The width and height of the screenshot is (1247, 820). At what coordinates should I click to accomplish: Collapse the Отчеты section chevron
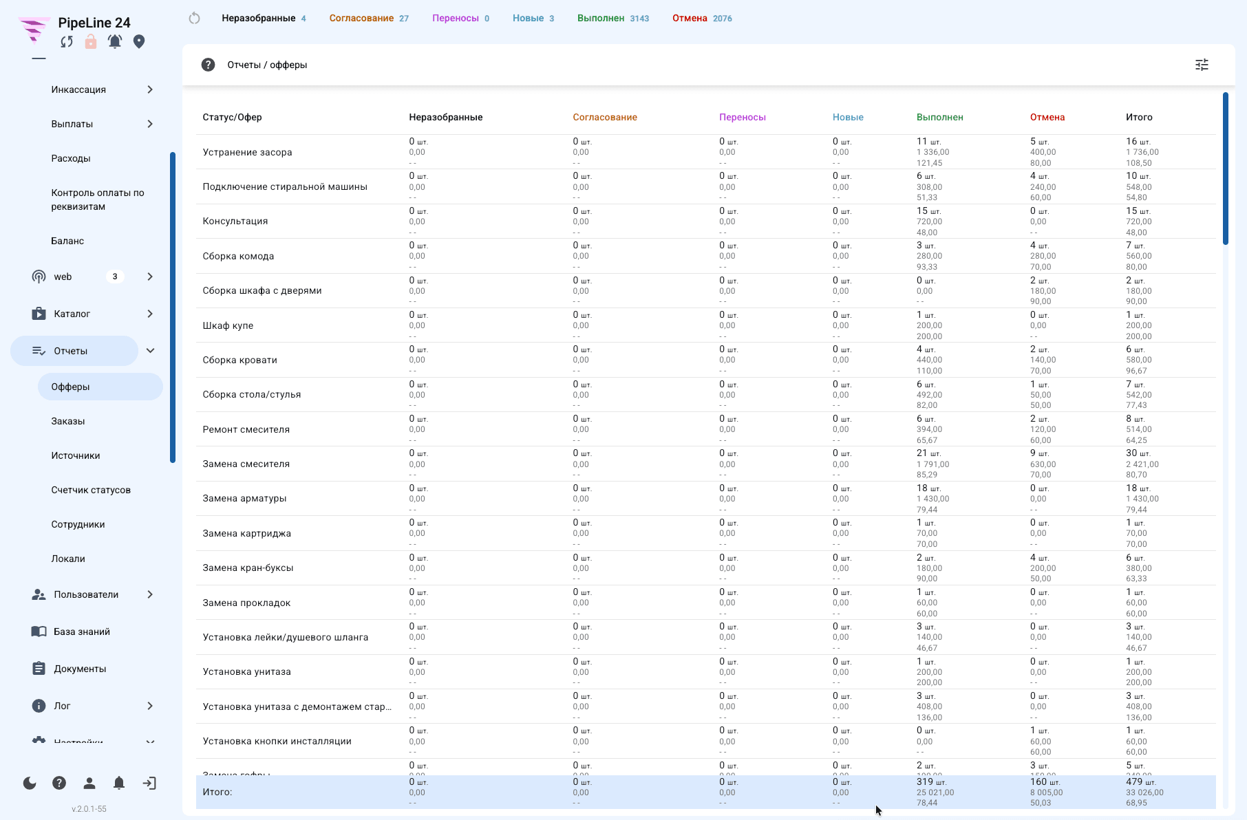click(x=150, y=351)
